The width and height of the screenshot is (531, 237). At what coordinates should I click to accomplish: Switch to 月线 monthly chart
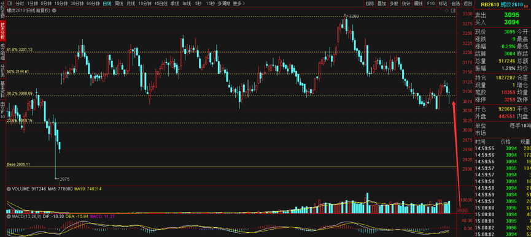131,4
